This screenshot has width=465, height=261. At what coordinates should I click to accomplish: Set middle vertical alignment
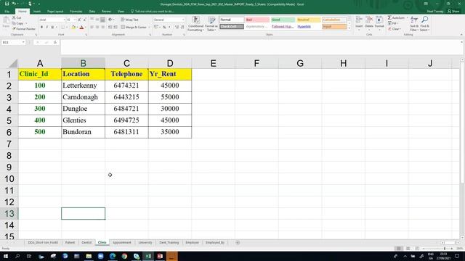click(97, 20)
